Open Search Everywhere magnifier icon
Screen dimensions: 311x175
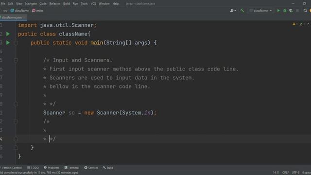(305, 11)
